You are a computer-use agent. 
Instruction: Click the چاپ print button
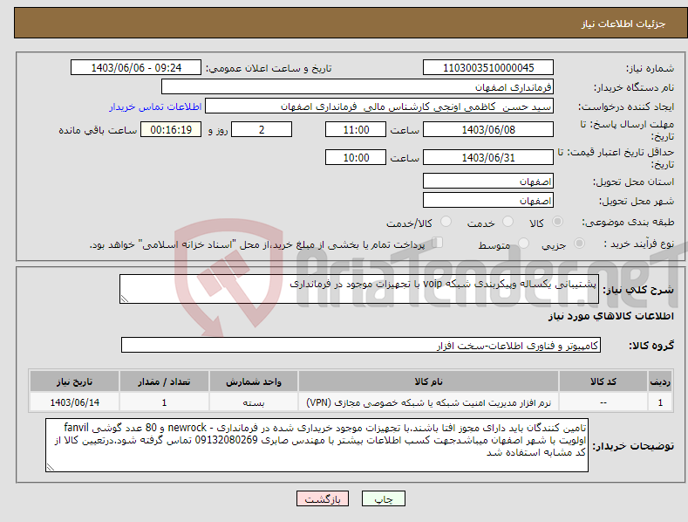click(x=384, y=498)
